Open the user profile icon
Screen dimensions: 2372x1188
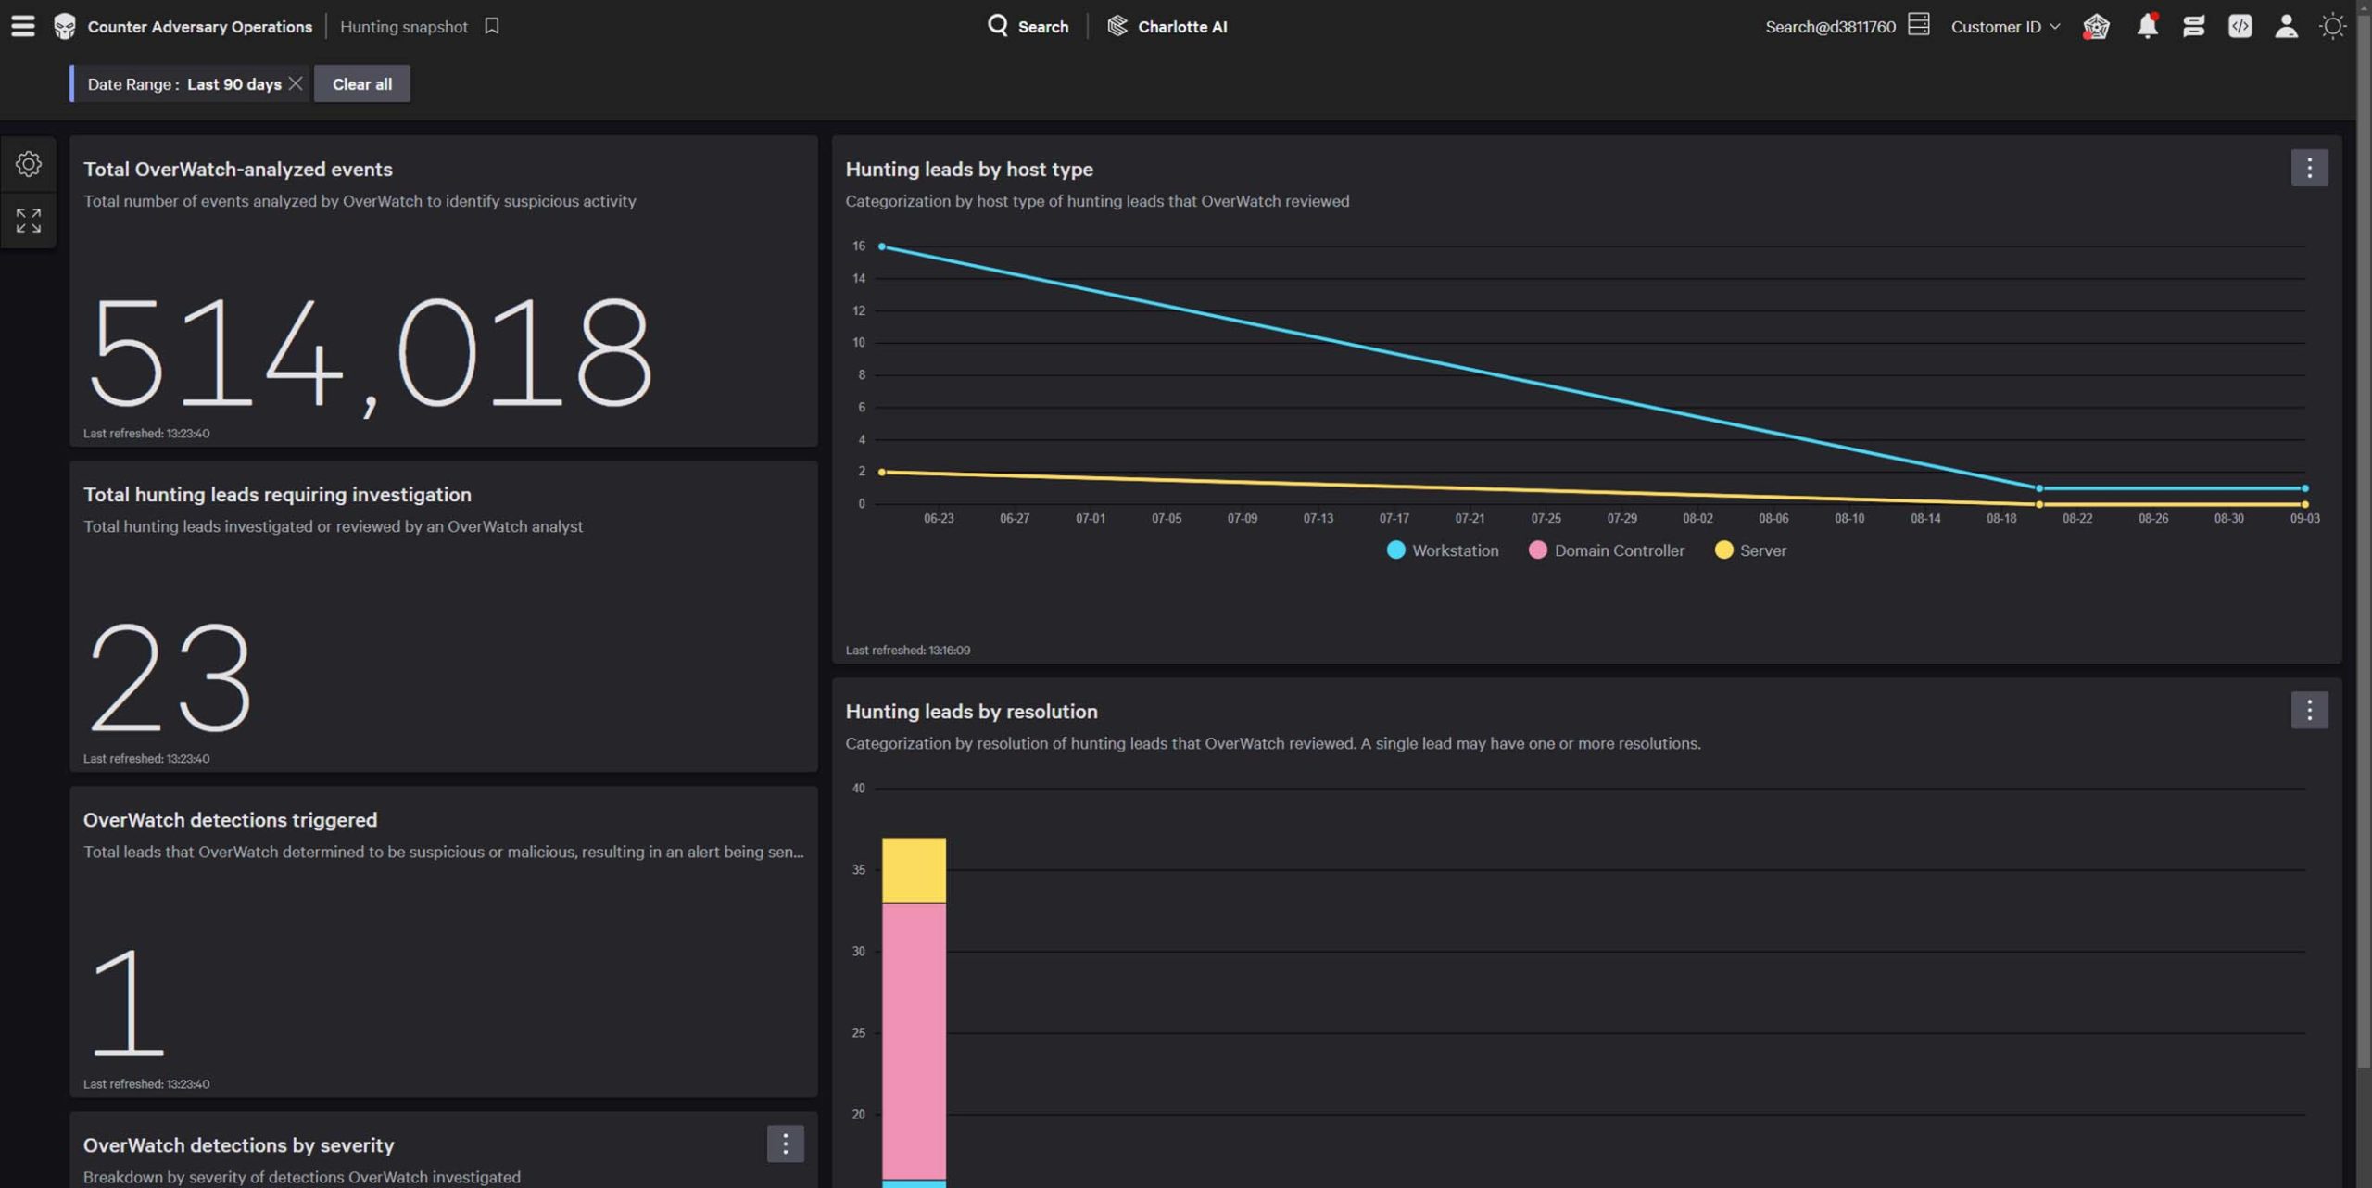pos(2286,26)
